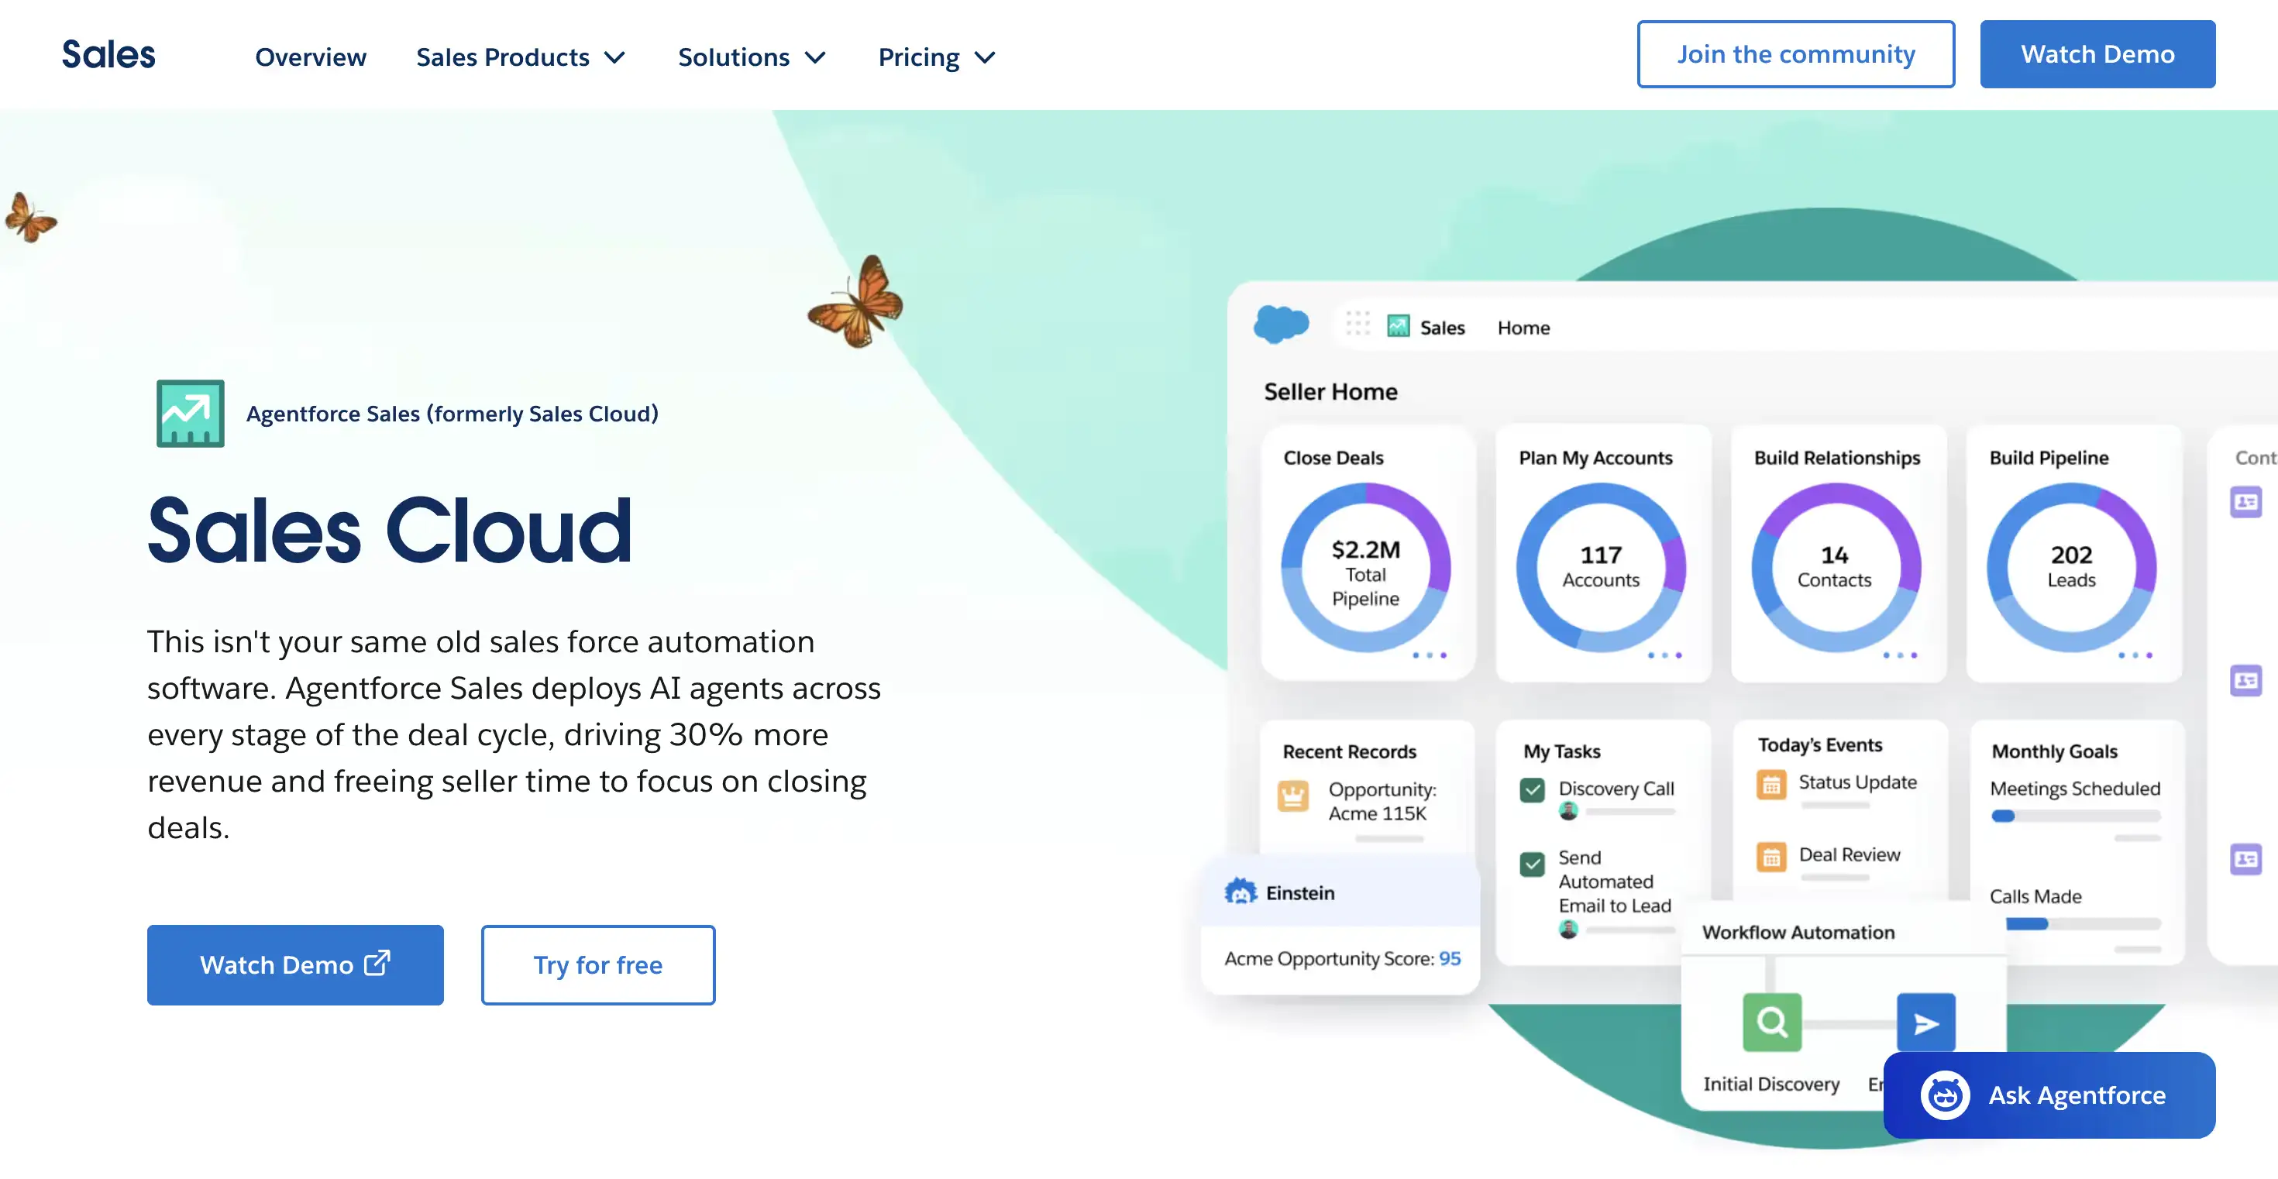Click the My Tasks heading

[1562, 751]
